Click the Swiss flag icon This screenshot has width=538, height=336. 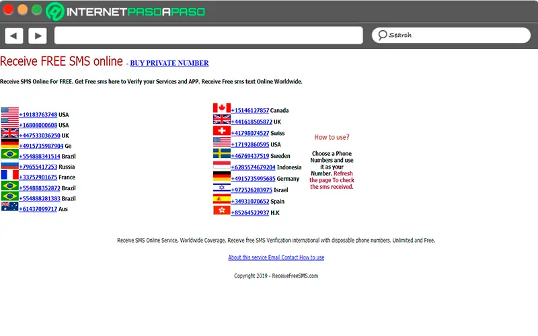pyautogui.click(x=222, y=130)
